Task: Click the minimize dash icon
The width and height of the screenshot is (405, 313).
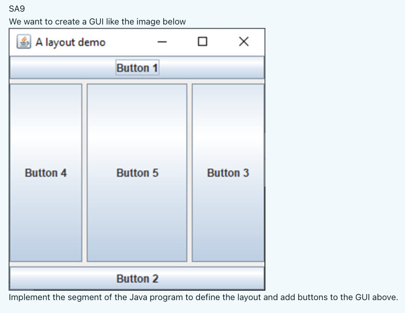Action: click(x=161, y=42)
